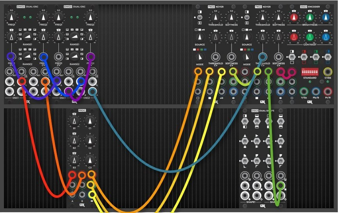This screenshot has height=213, width=339.
Task: Click the first RST jack on left Dual Osc
Action: [x=10, y=71]
